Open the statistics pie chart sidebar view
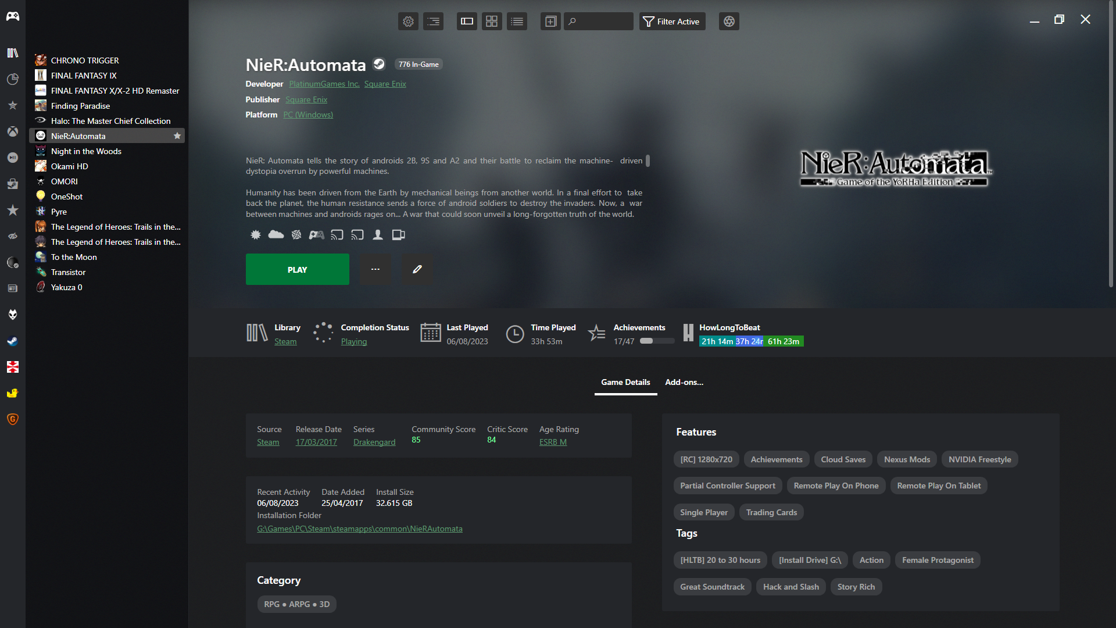This screenshot has height=628, width=1116. [x=13, y=79]
